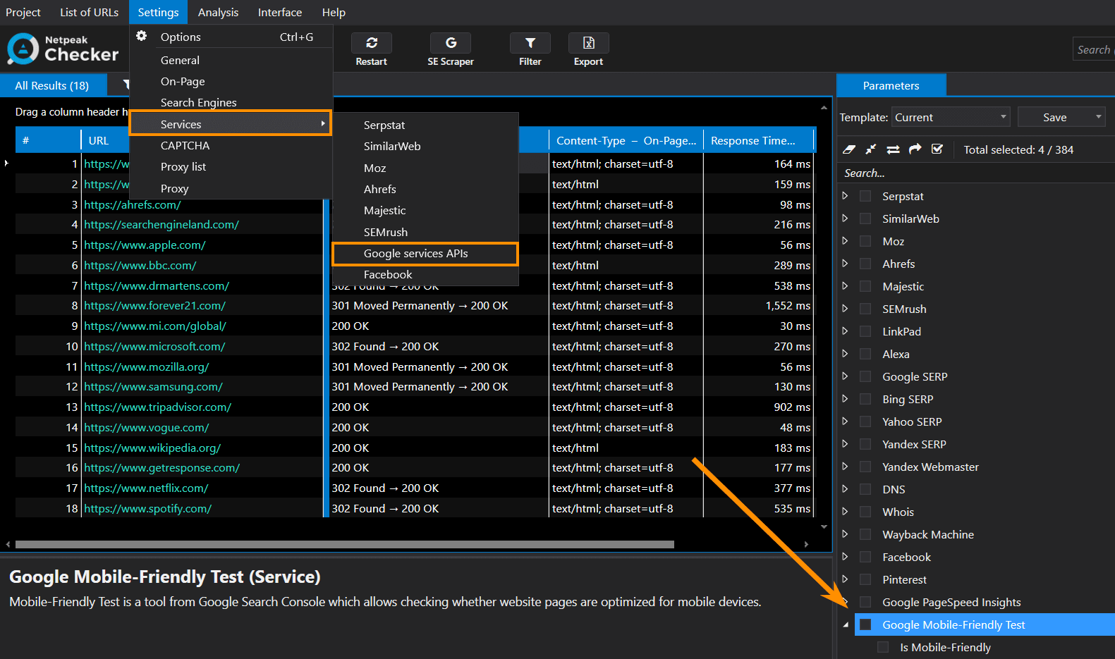This screenshot has height=659, width=1115.
Task: Click the Content-Type On-Page column header
Action: [626, 140]
